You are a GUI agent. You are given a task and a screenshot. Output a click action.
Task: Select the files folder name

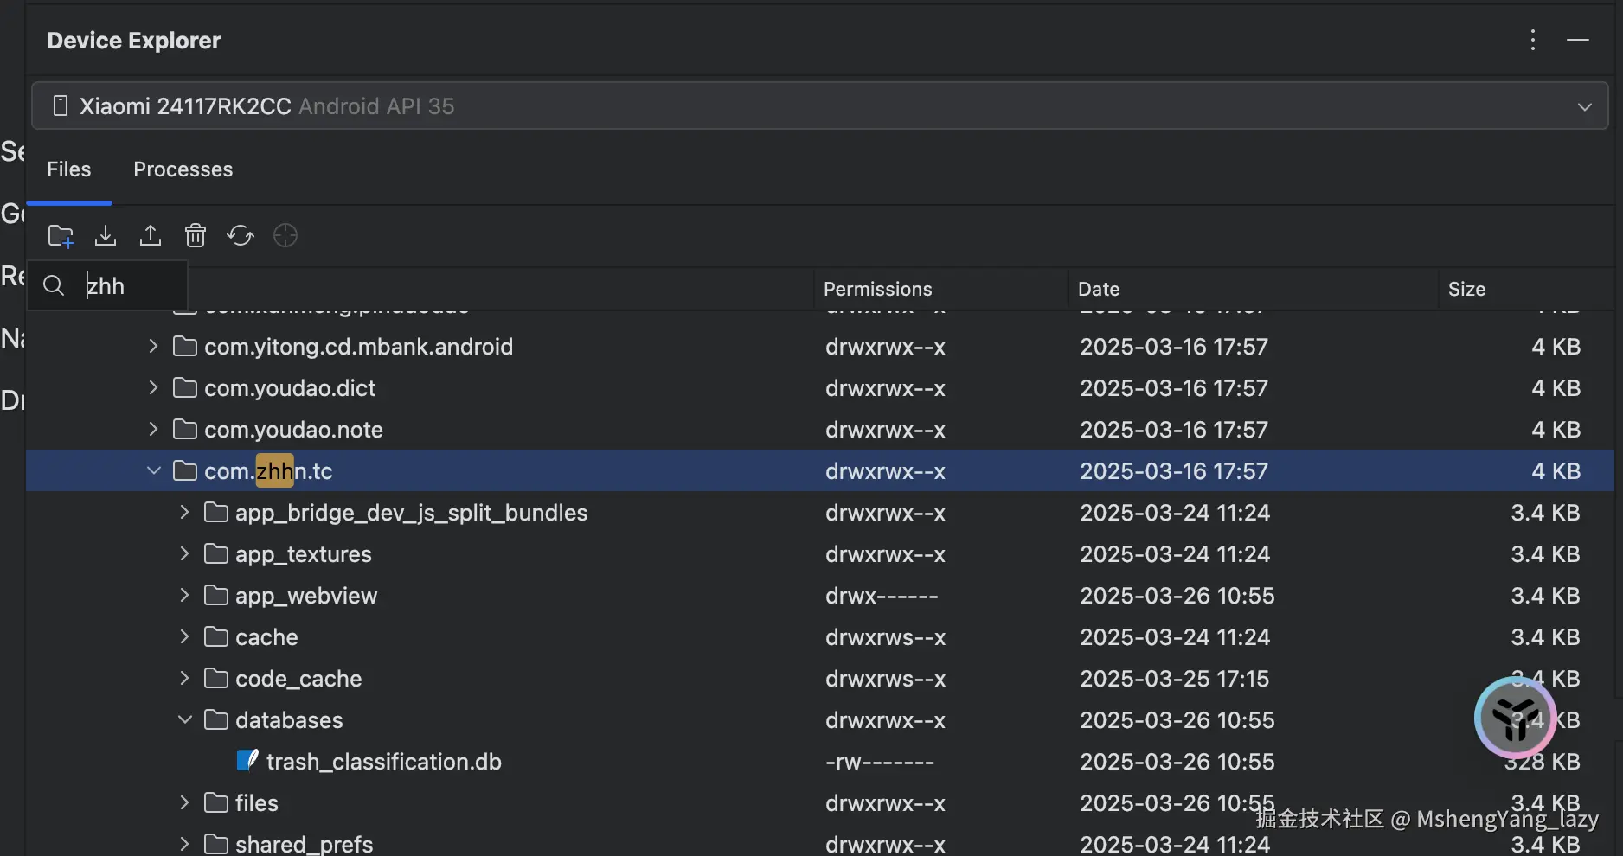[257, 803]
